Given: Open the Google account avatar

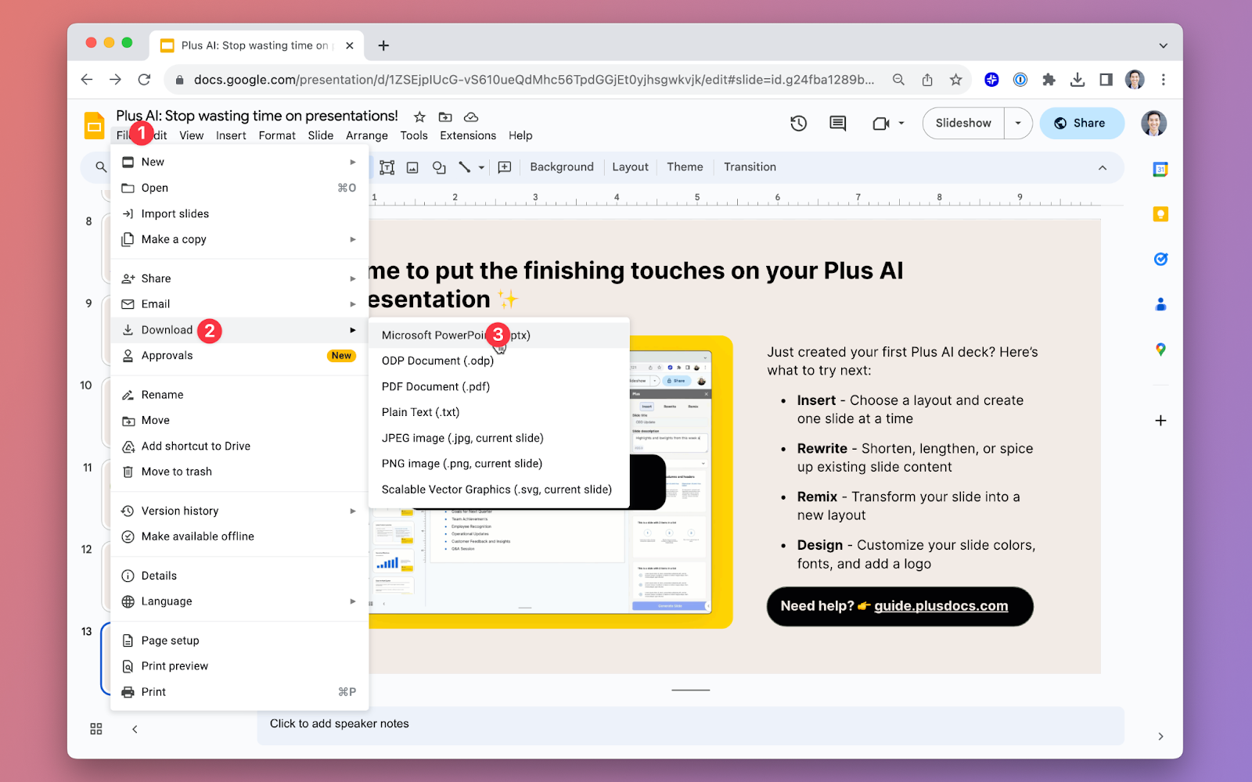Looking at the screenshot, I should (1153, 123).
